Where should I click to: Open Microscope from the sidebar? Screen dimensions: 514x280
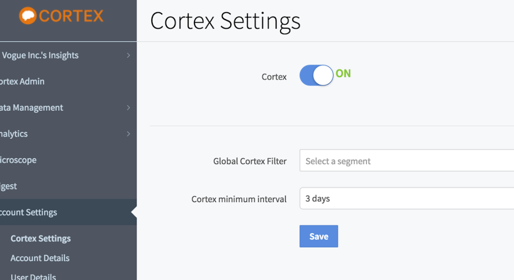click(x=68, y=160)
